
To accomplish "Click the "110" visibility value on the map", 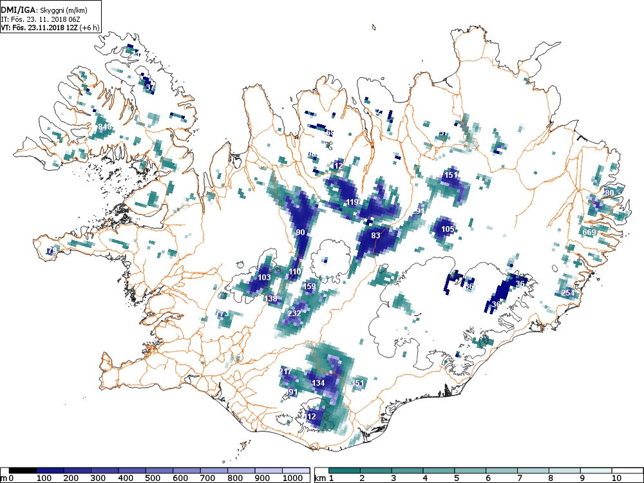I will click(295, 272).
